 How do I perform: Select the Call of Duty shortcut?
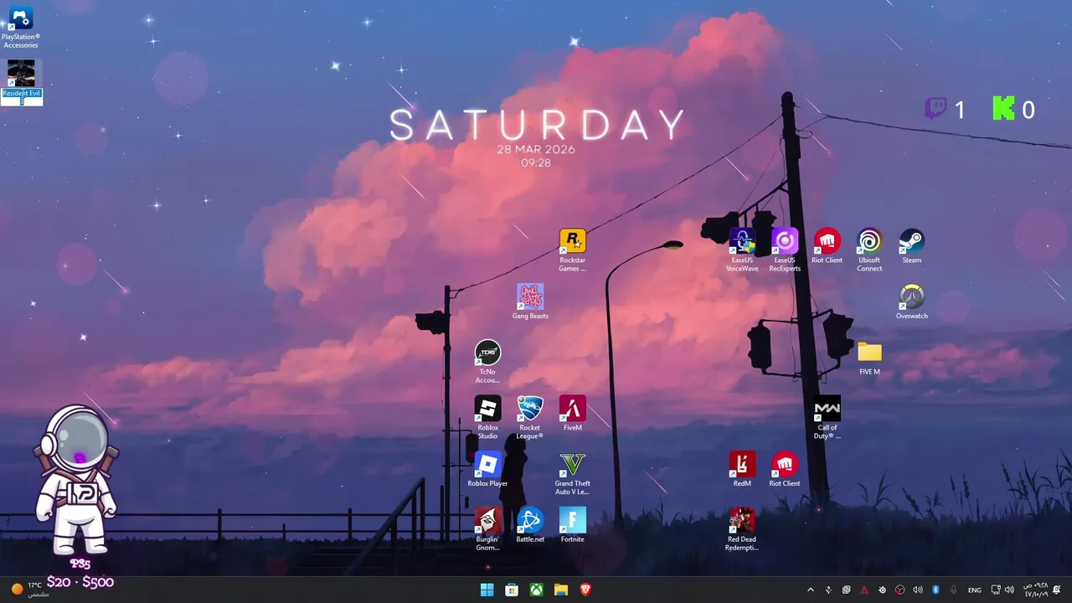(827, 417)
